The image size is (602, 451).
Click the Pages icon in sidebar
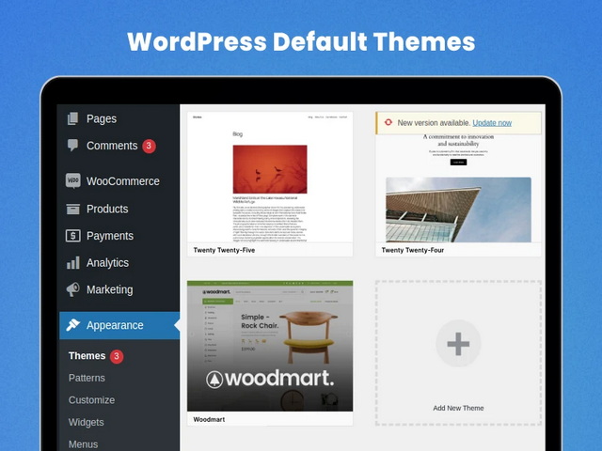tap(72, 118)
